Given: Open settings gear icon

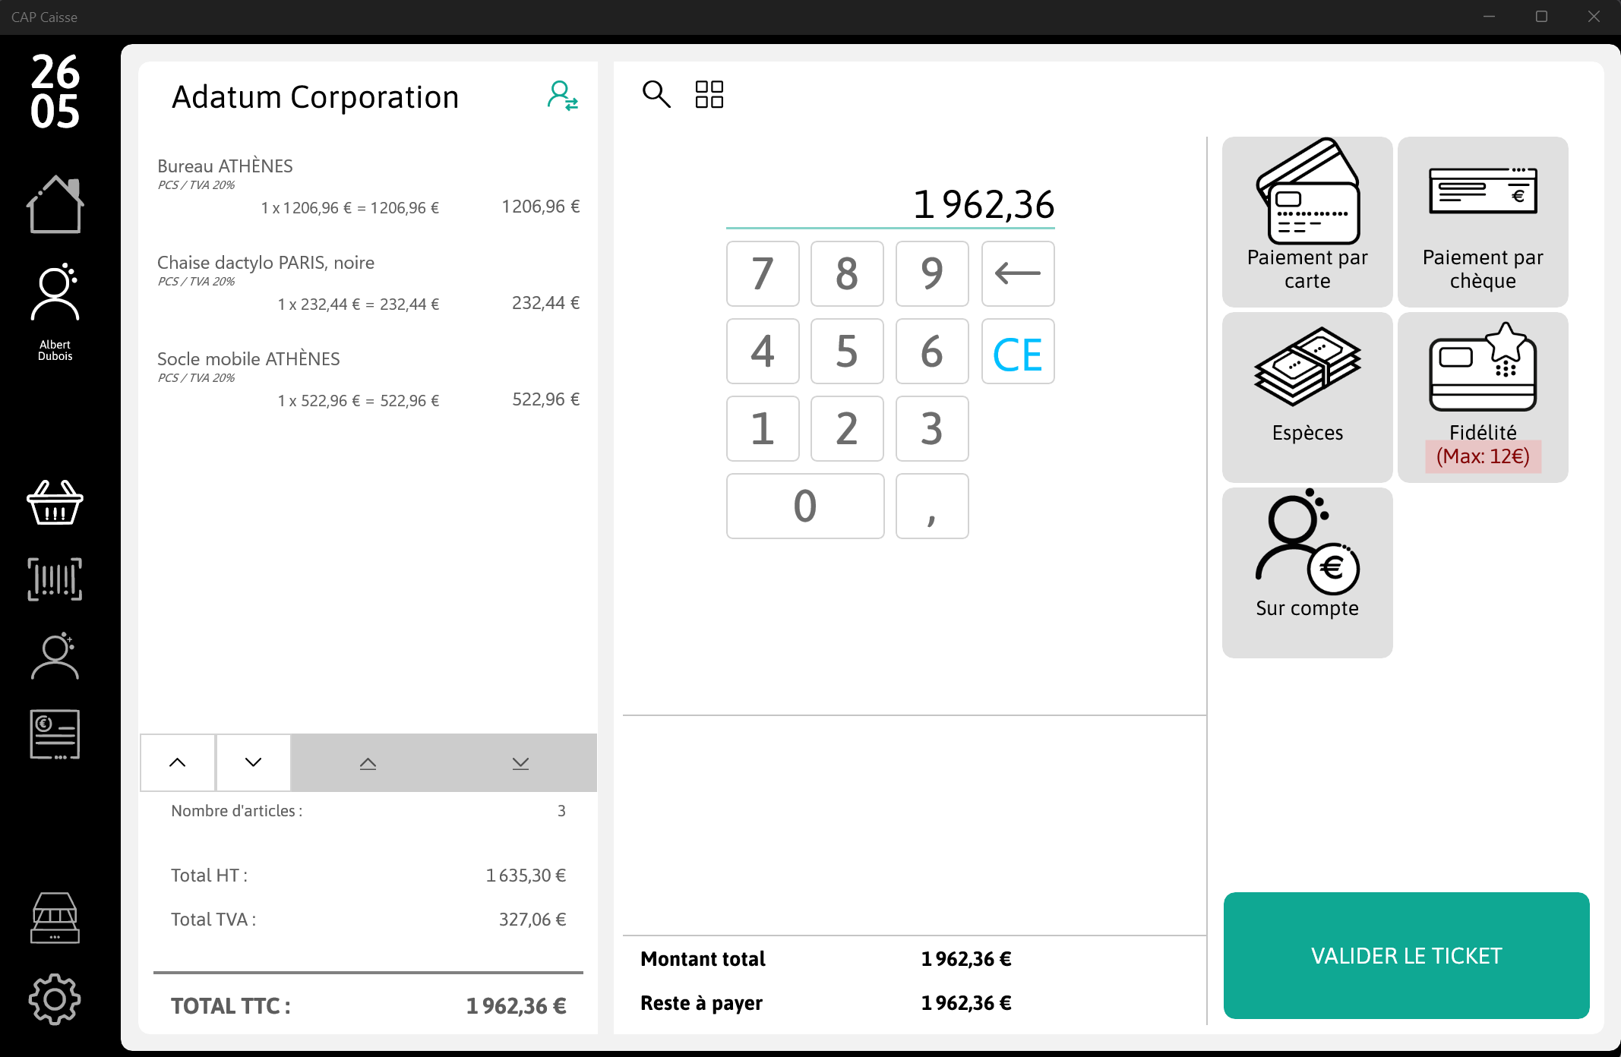Looking at the screenshot, I should click(x=55, y=999).
